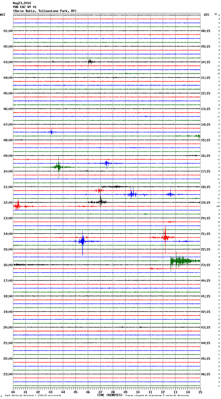221x399 pixels.
Task: Click the 09:15 UTC time label
Action: 206,47
